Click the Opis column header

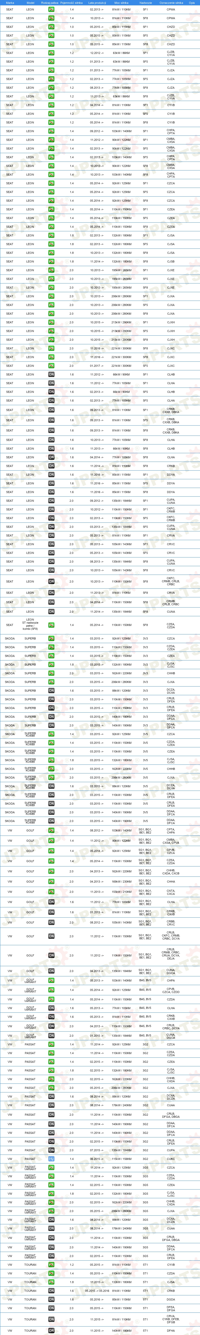coord(192,3)
